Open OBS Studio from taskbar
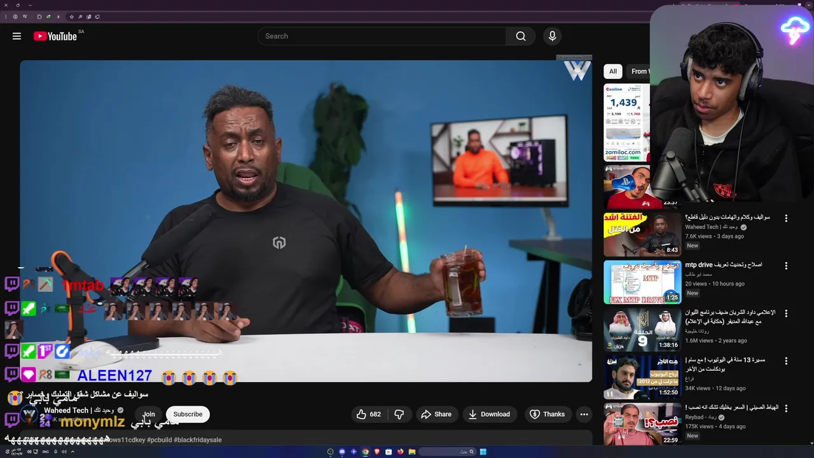The height and width of the screenshot is (458, 814). point(330,452)
